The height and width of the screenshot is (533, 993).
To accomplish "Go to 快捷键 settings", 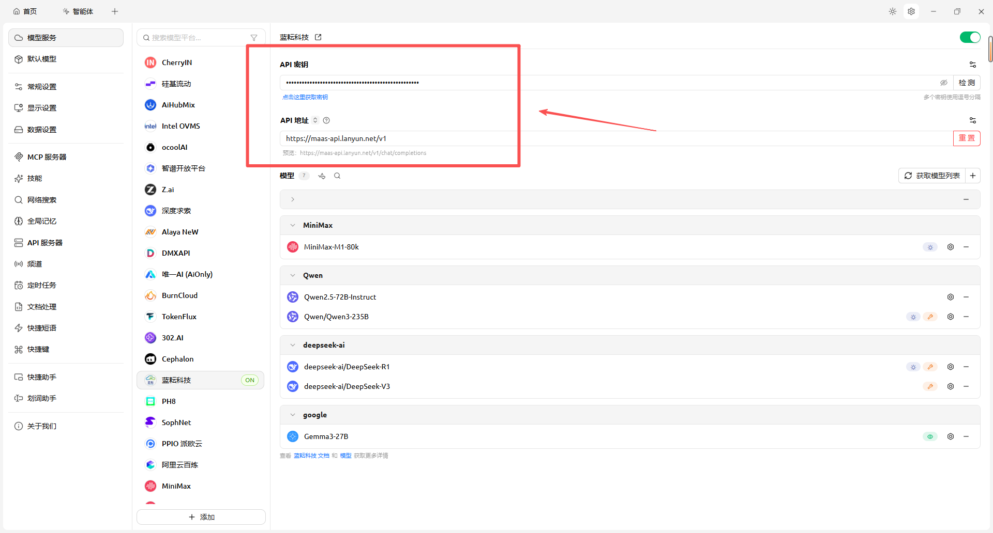I will (x=66, y=349).
